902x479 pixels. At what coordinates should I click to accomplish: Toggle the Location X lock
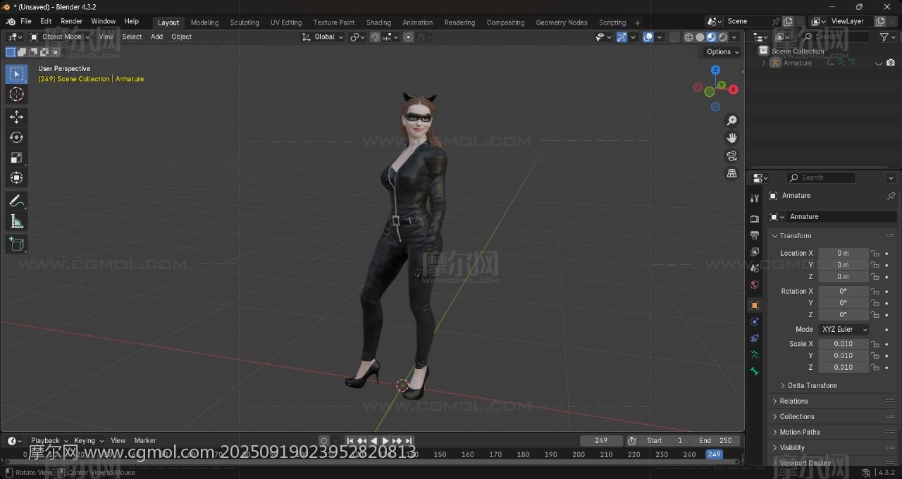coord(875,254)
